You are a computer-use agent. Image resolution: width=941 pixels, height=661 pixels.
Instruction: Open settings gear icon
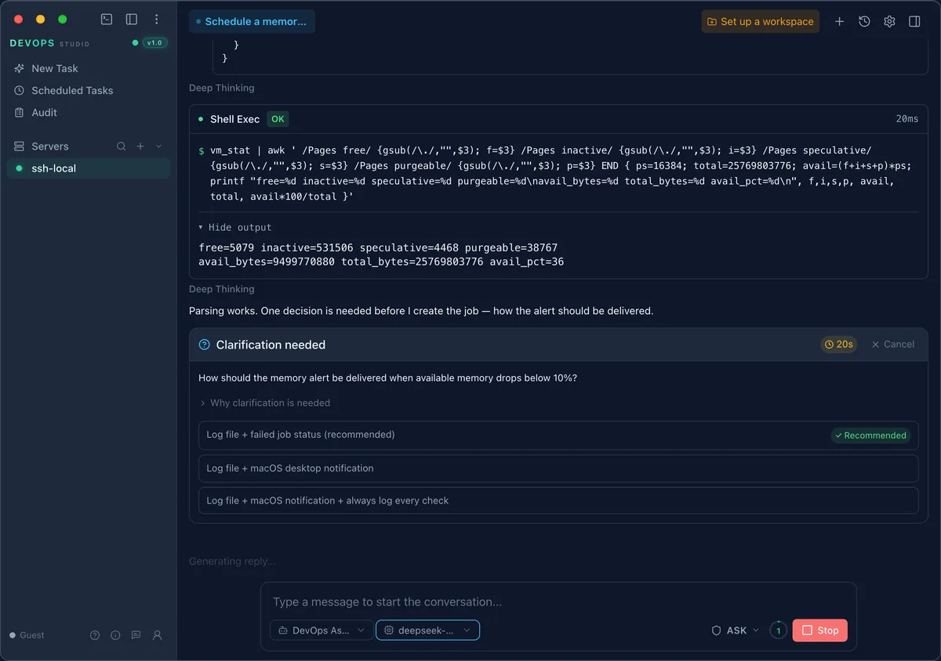tap(889, 21)
